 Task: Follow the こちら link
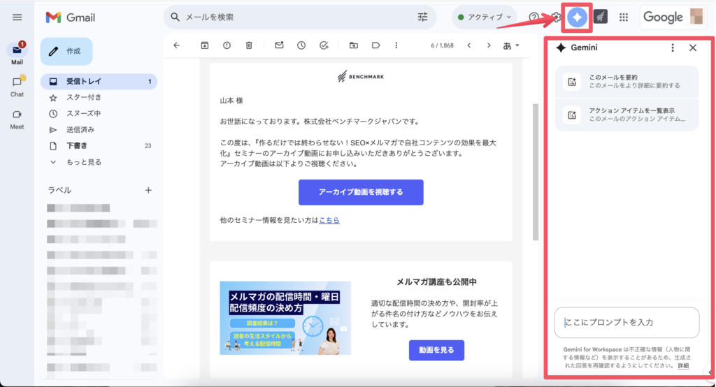[x=329, y=220]
